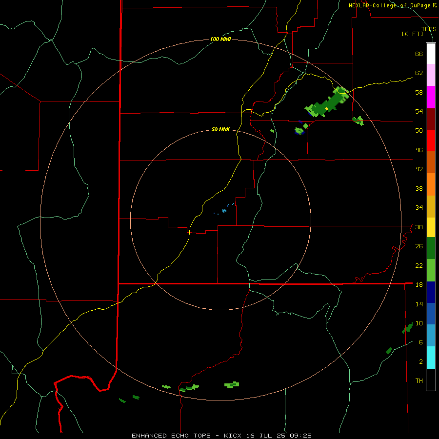This screenshot has width=439, height=439.
Task: Click the legend value 62
Action: tap(419, 73)
